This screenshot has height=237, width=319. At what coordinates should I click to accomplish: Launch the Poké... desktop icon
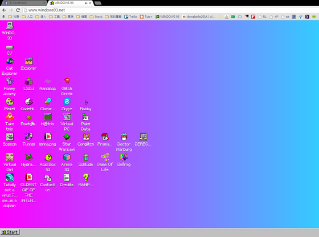(x=28, y=118)
